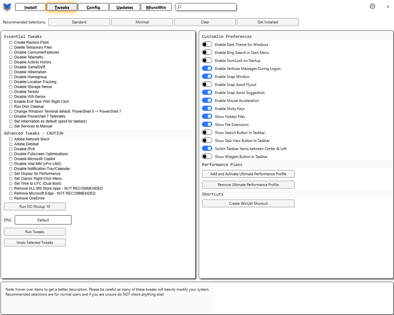The image size is (394, 315).
Task: Open the settings gear menu
Action: point(372,6)
